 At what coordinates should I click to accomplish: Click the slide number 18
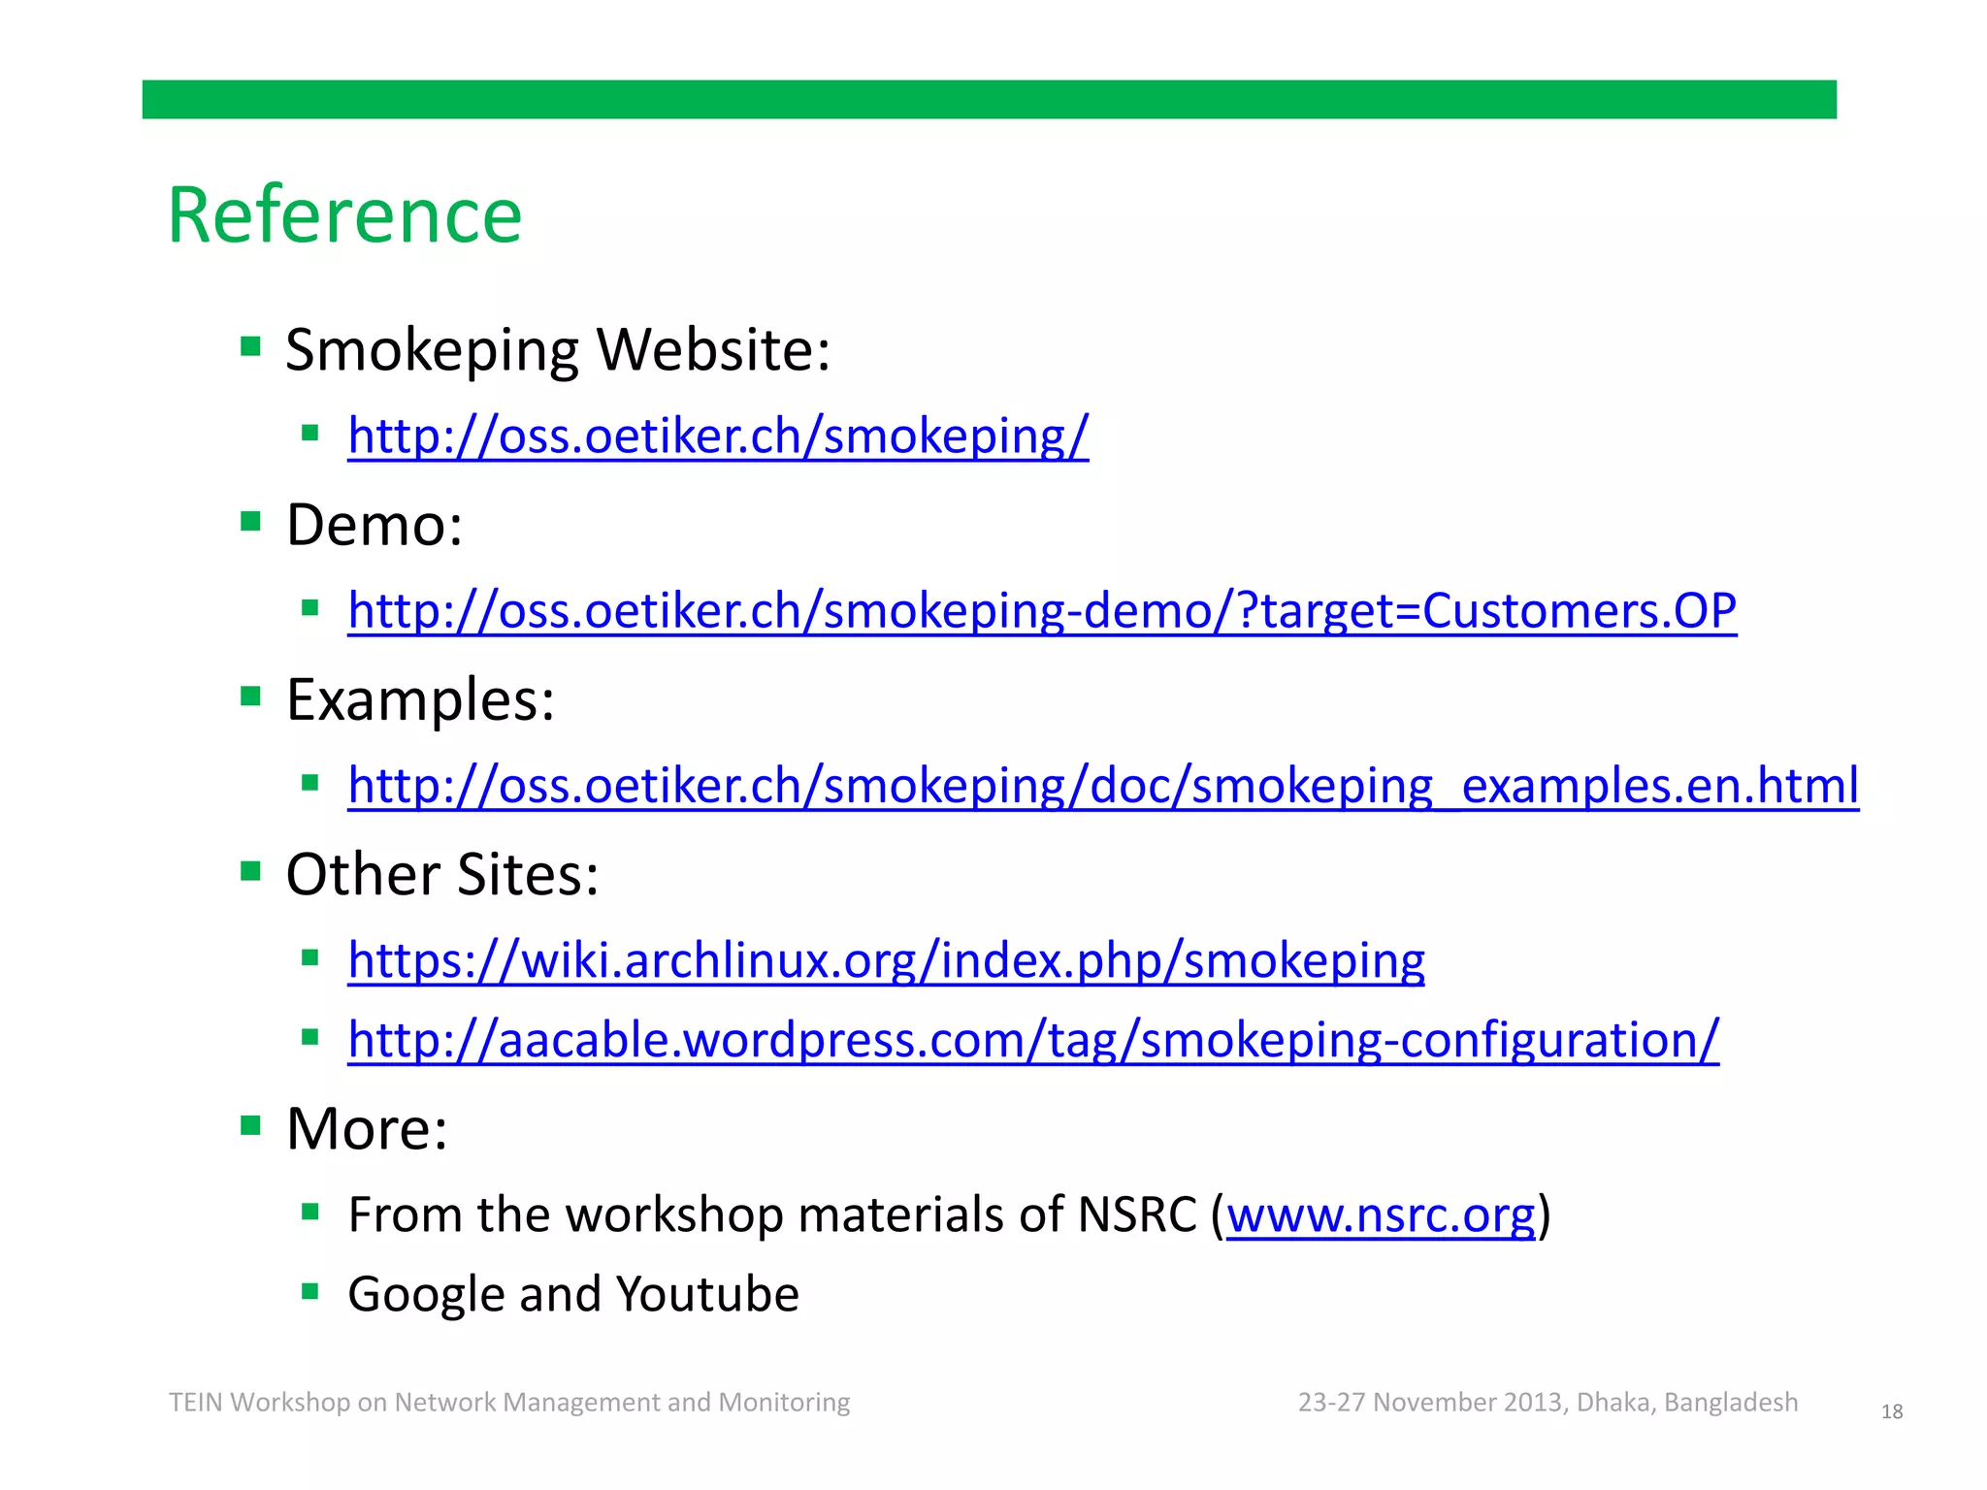pos(1891,1412)
